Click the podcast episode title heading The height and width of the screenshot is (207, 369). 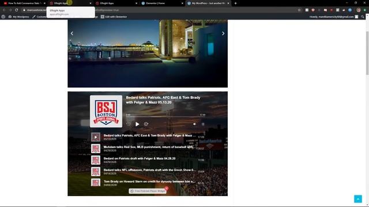[163, 99]
